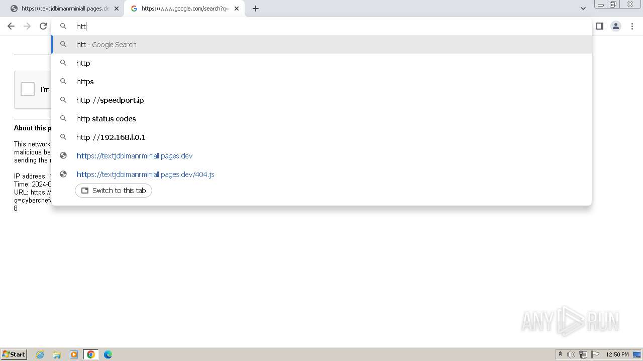This screenshot has width=643, height=361.
Task: Open the pages.dev/404.js URL suggestion
Action: [x=321, y=174]
